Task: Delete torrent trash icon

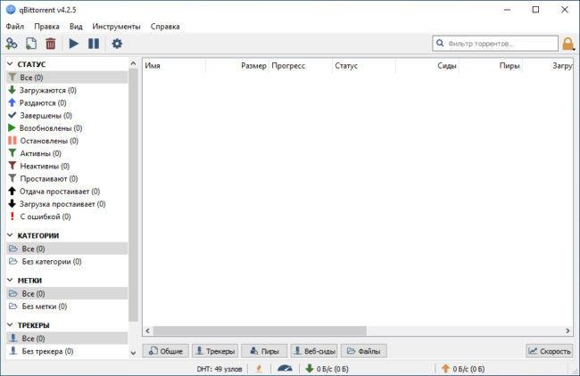Action: coord(51,44)
